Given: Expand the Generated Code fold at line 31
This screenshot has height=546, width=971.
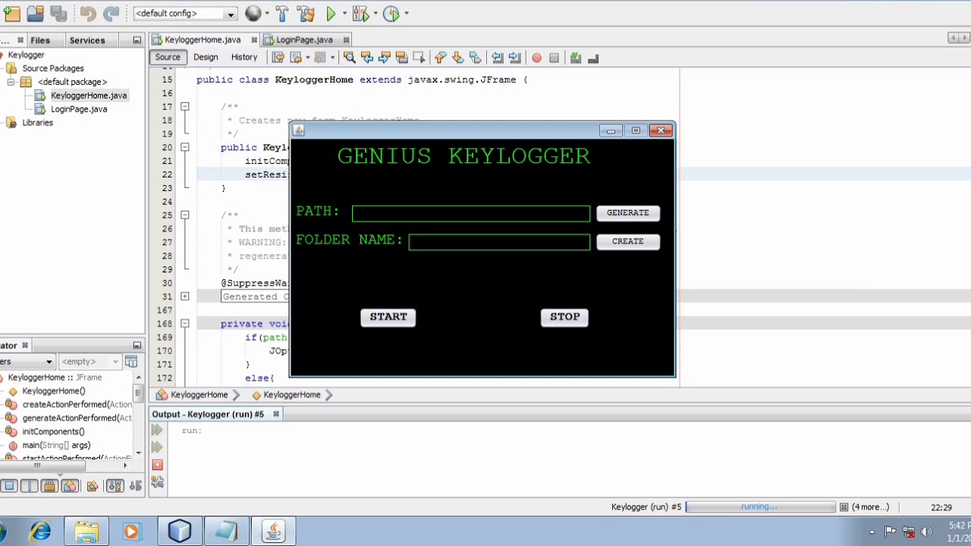Looking at the screenshot, I should (x=184, y=297).
